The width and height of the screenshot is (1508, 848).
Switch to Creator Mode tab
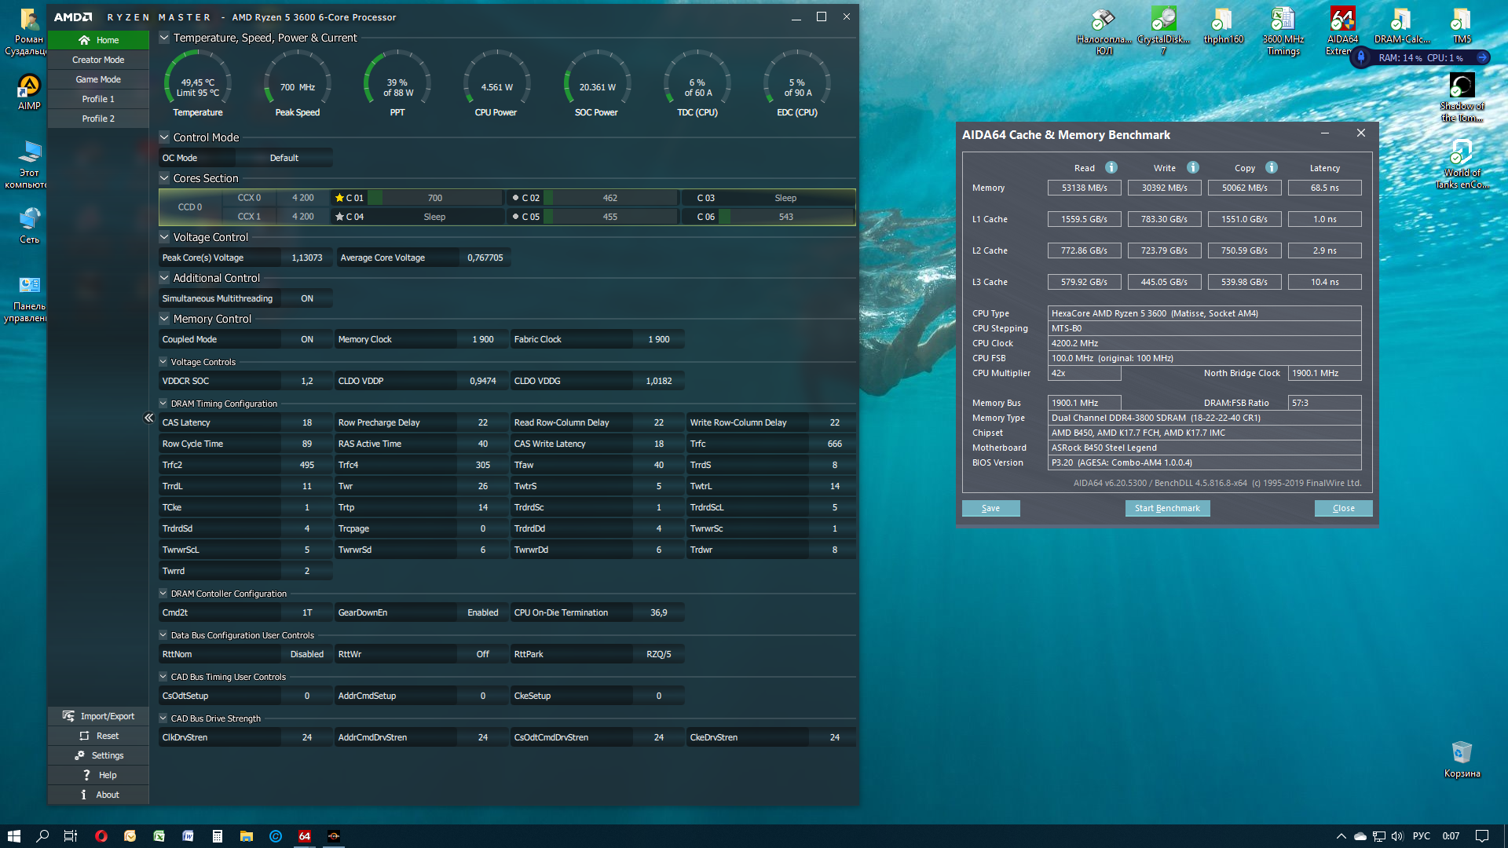pyautogui.click(x=98, y=60)
